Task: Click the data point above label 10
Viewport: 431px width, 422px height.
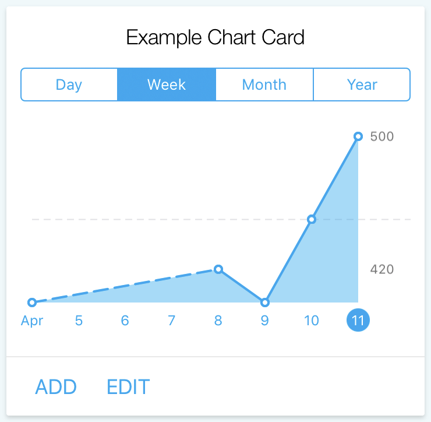Action: click(x=312, y=219)
